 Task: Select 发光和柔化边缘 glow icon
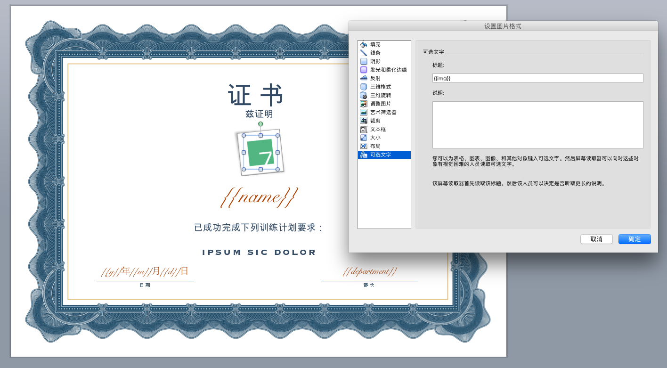363,70
